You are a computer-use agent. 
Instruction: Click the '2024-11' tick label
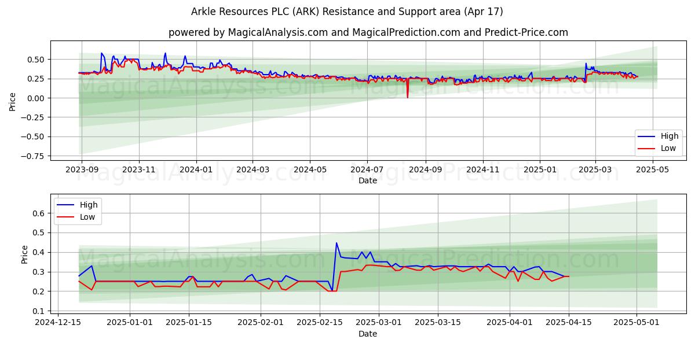(x=483, y=169)
